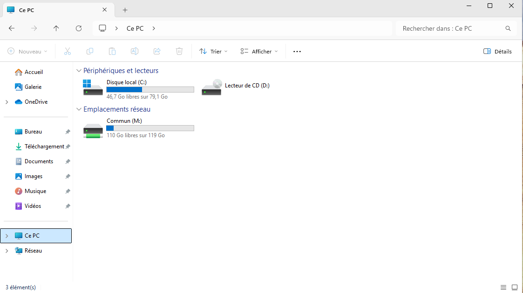Click the Commun (M:) usage bar
This screenshot has height=293, width=523.
(x=150, y=128)
